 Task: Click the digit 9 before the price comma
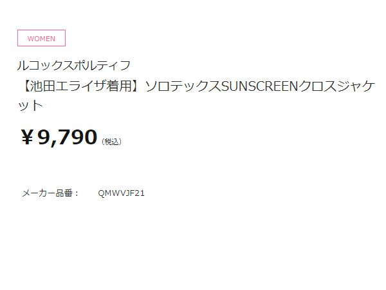(44, 137)
